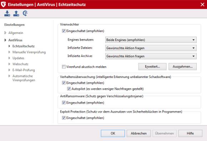
Task: Select Echtzeitschutz tree entry
Action: click(x=24, y=46)
